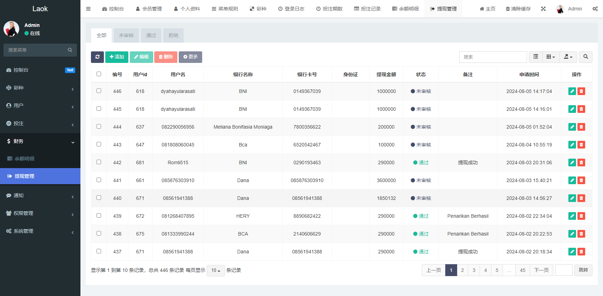Screen dimensions: 603x296
Task: Tick the checkbox for record 439
Action: click(99, 216)
